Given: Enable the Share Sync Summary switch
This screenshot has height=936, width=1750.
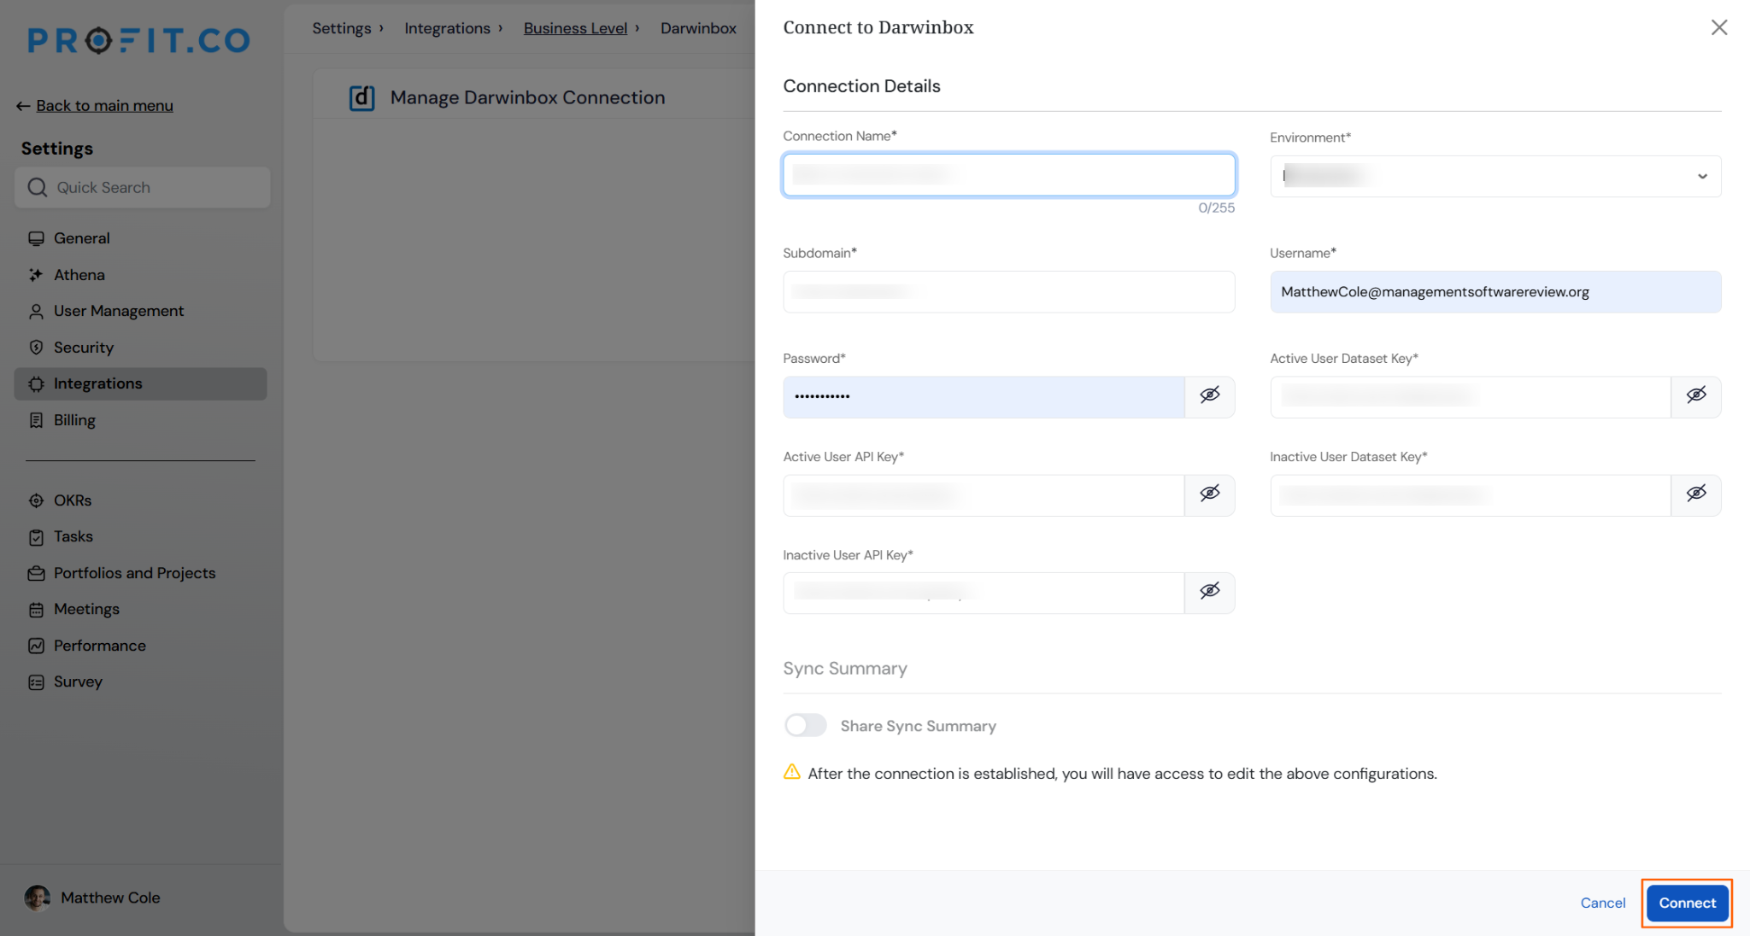Looking at the screenshot, I should tap(806, 726).
